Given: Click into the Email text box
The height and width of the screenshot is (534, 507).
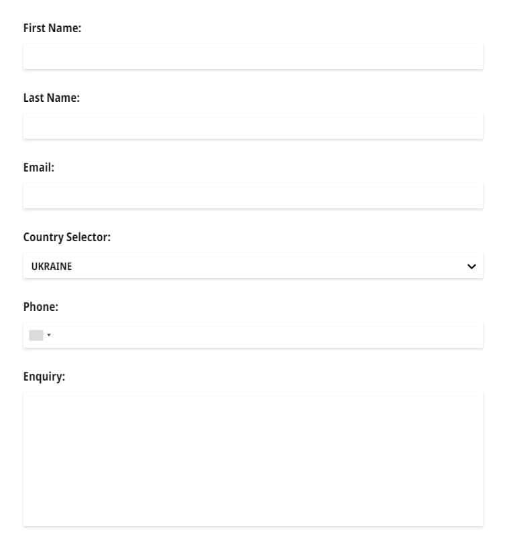Looking at the screenshot, I should 253,196.
